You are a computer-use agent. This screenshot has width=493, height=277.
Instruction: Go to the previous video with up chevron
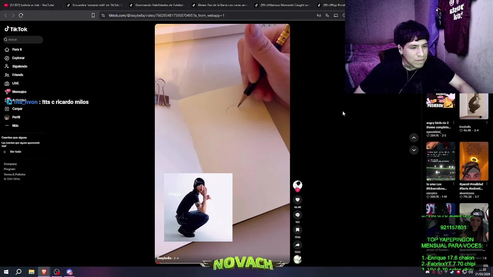[x=414, y=138]
